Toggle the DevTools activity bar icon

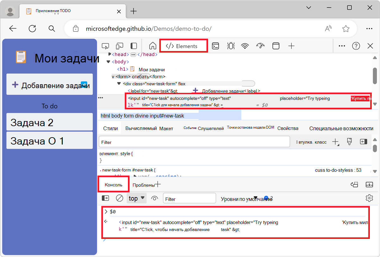click(x=134, y=46)
